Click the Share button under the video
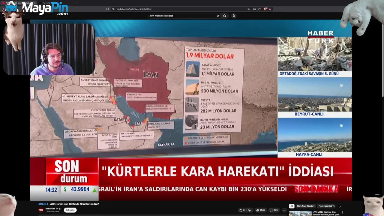384x216 pixels. coord(261,210)
